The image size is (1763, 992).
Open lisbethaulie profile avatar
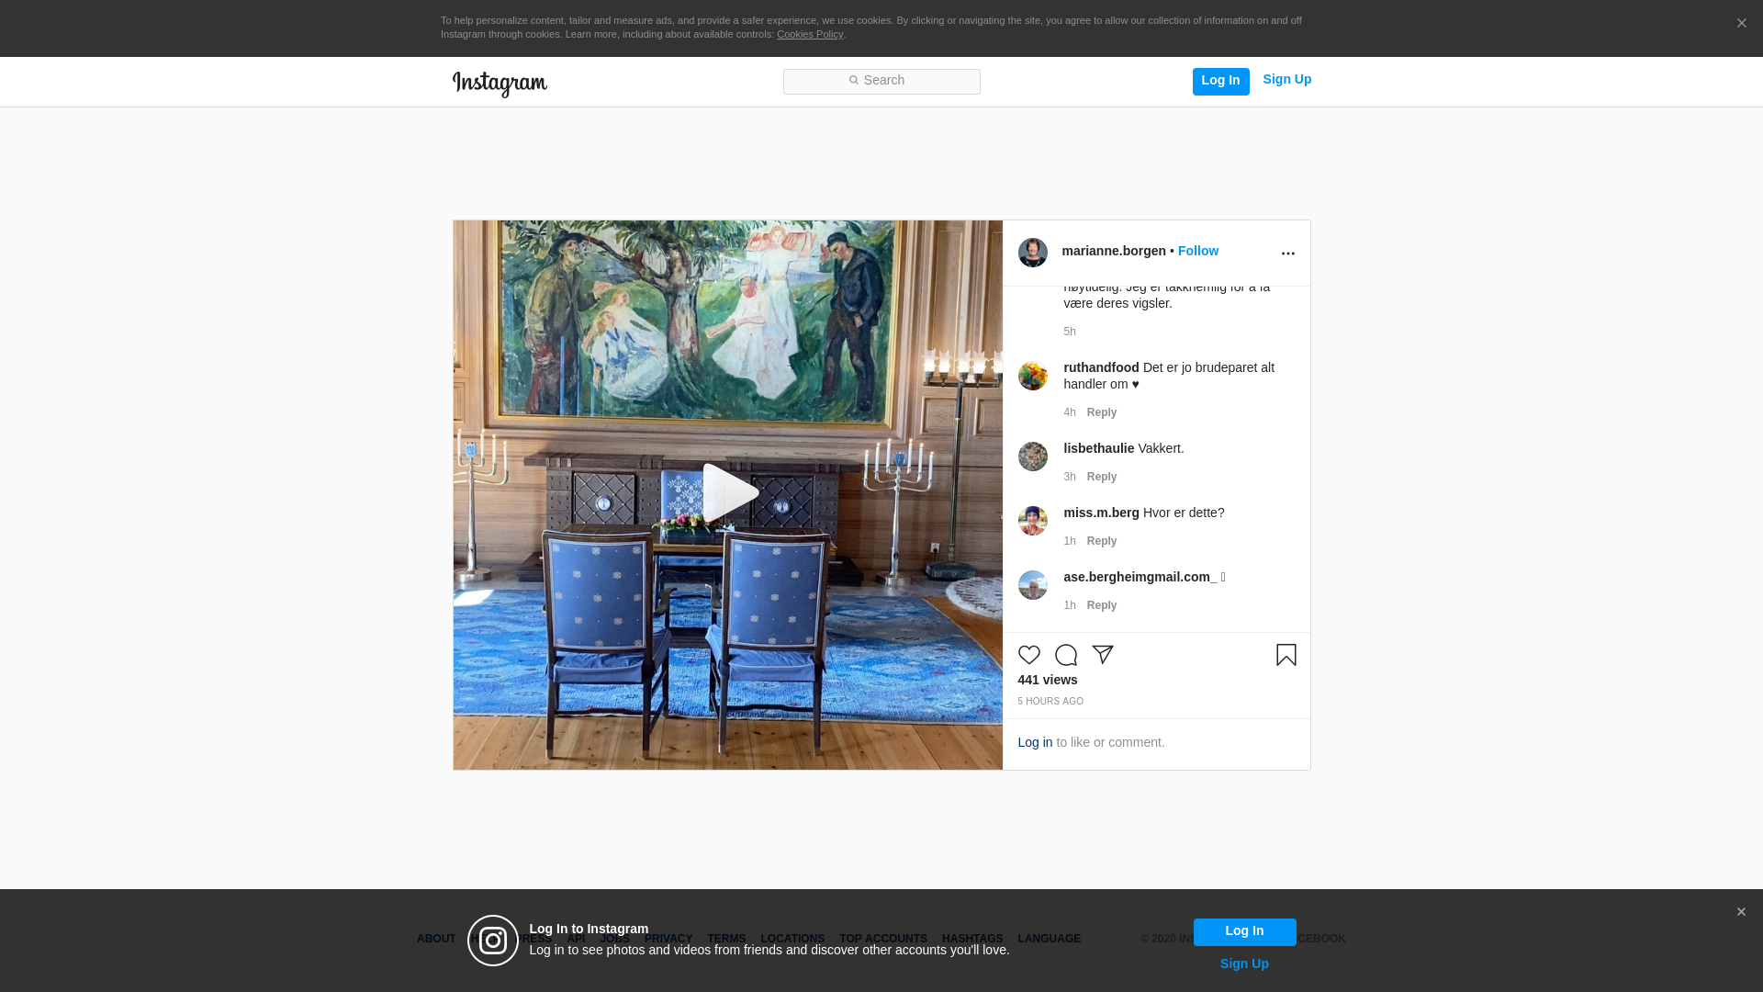1033,457
